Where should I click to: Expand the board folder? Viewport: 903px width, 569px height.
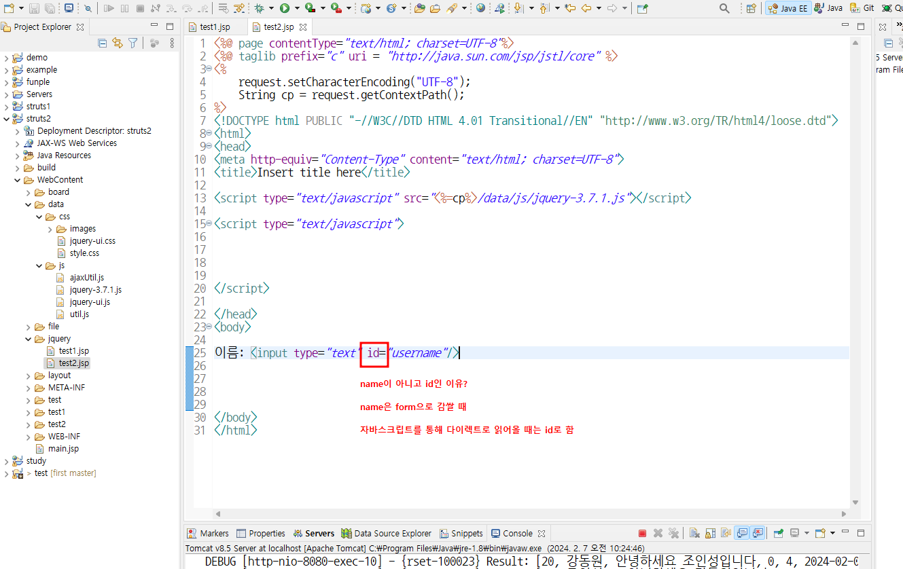pos(29,192)
